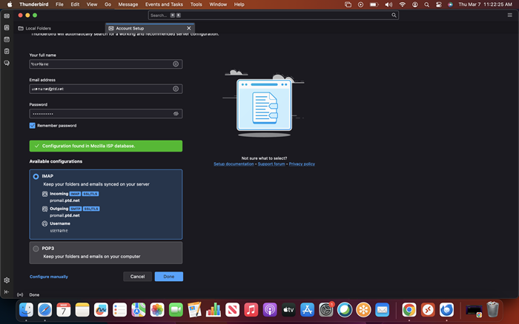
Task: Open the Privacy policy link
Action: 302,163
